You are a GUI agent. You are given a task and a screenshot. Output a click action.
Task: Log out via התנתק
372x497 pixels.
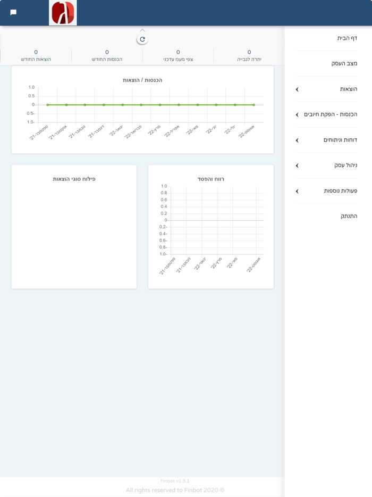pyautogui.click(x=349, y=216)
